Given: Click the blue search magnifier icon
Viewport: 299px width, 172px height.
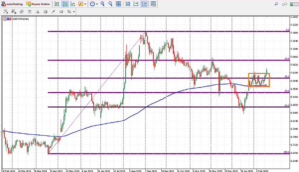Looking at the screenshot, I should pyautogui.click(x=276, y=4).
